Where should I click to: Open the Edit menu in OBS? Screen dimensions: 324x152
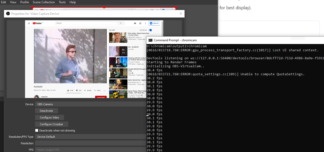click(3, 2)
